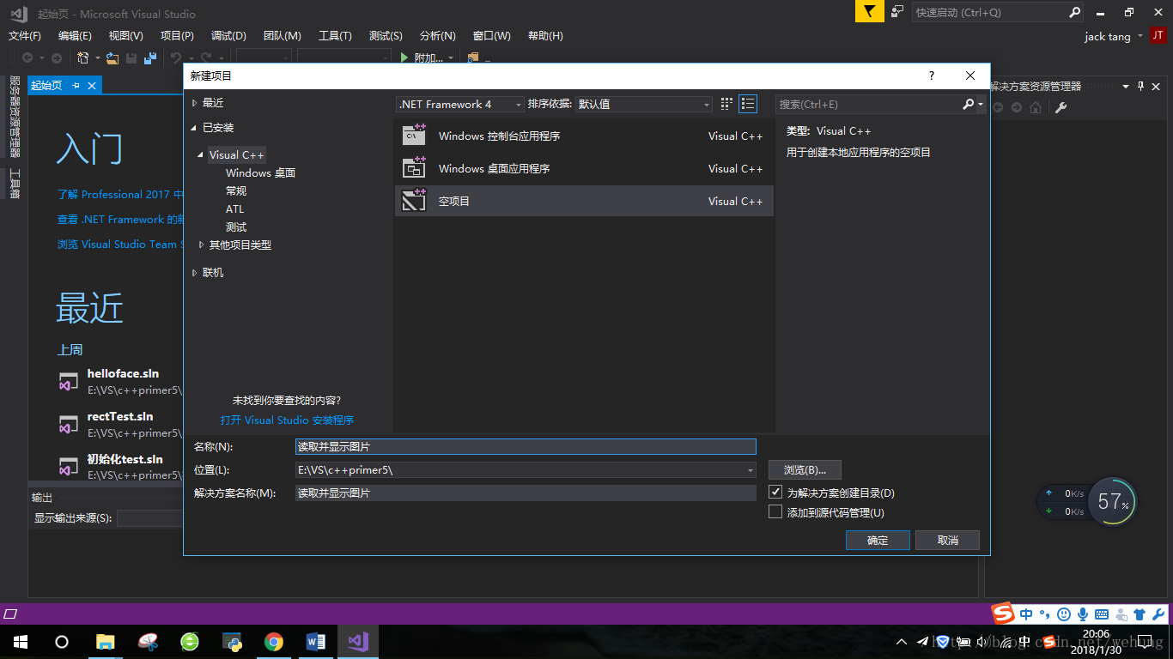Select the Empty Project (空项目) template
The width and height of the screenshot is (1173, 659).
(x=584, y=201)
